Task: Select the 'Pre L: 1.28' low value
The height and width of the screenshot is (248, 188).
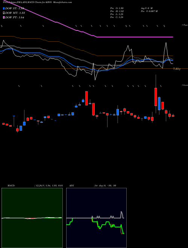Action: [x=117, y=14]
